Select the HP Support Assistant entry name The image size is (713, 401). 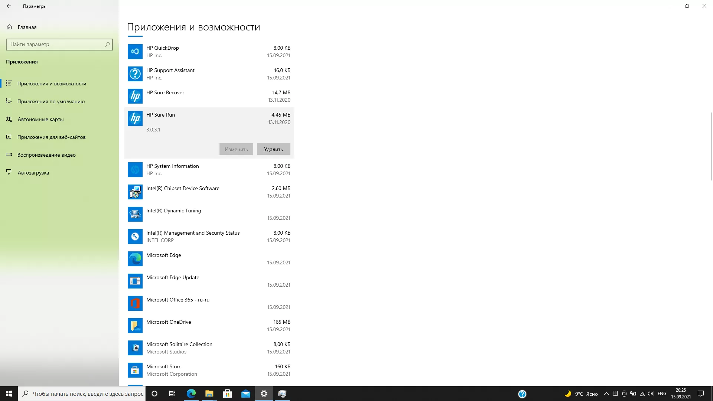tap(170, 70)
